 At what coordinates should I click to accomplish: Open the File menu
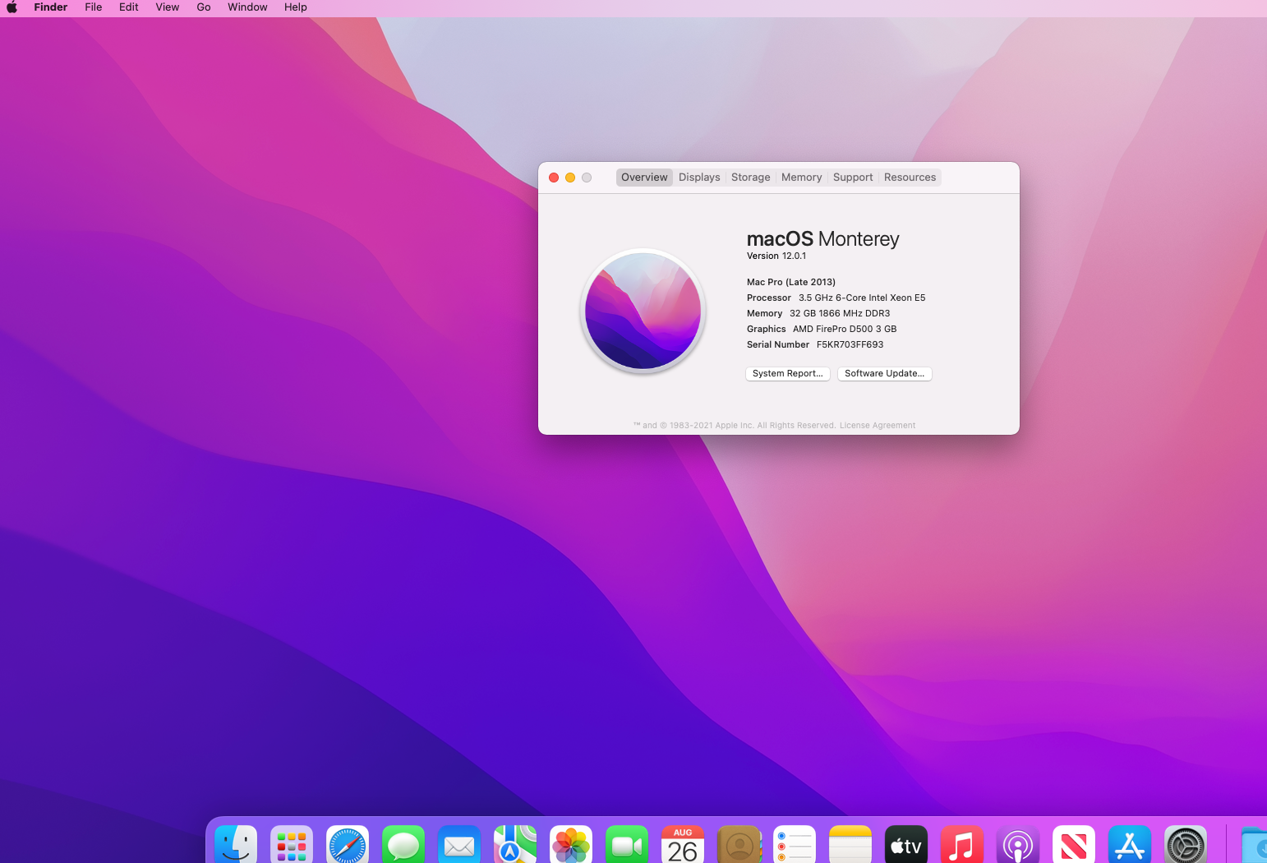tap(94, 7)
